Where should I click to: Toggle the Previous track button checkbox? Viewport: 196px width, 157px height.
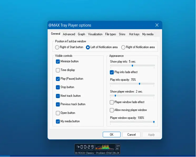pos(58,104)
